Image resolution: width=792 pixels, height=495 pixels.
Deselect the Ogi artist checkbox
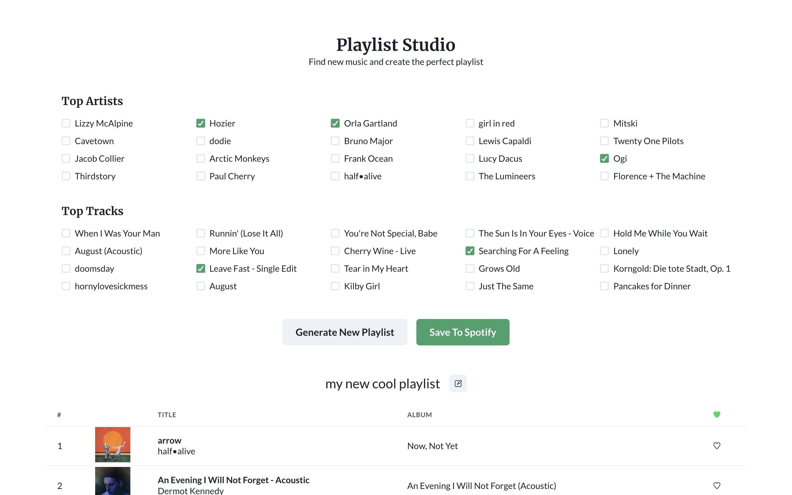pyautogui.click(x=604, y=159)
